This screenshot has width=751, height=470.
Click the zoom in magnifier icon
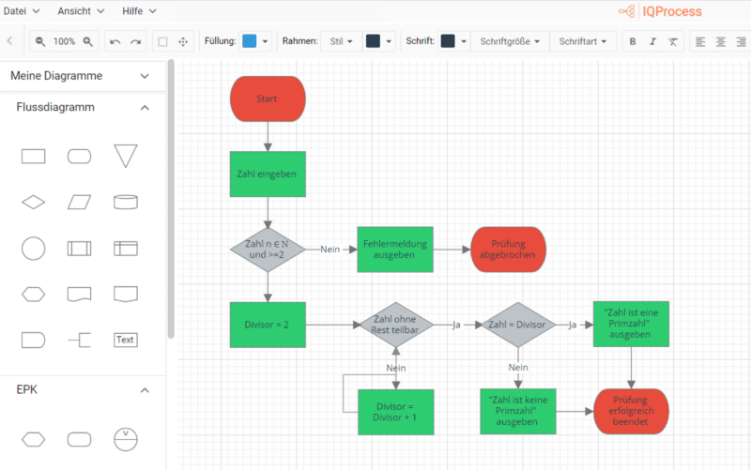[88, 41]
